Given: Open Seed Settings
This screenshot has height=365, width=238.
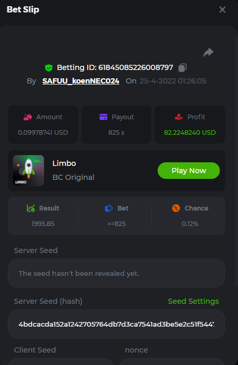Looking at the screenshot, I should point(193,301).
